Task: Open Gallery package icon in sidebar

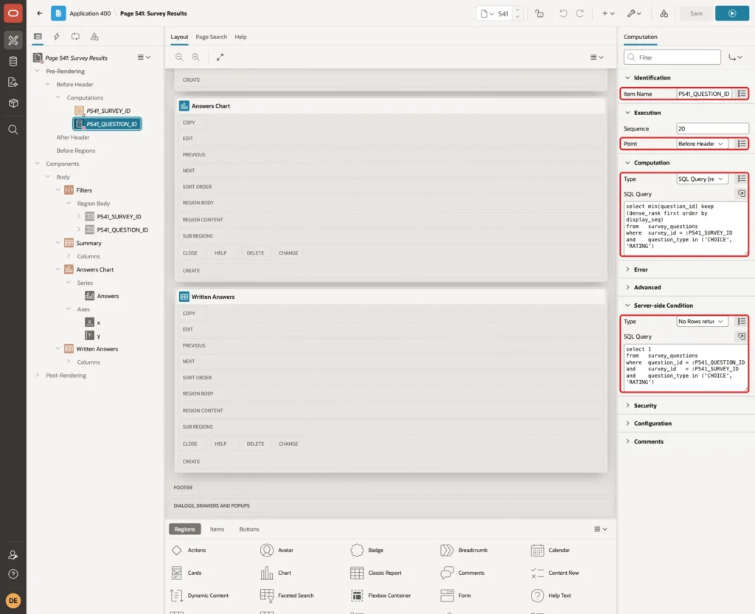Action: coord(13,103)
